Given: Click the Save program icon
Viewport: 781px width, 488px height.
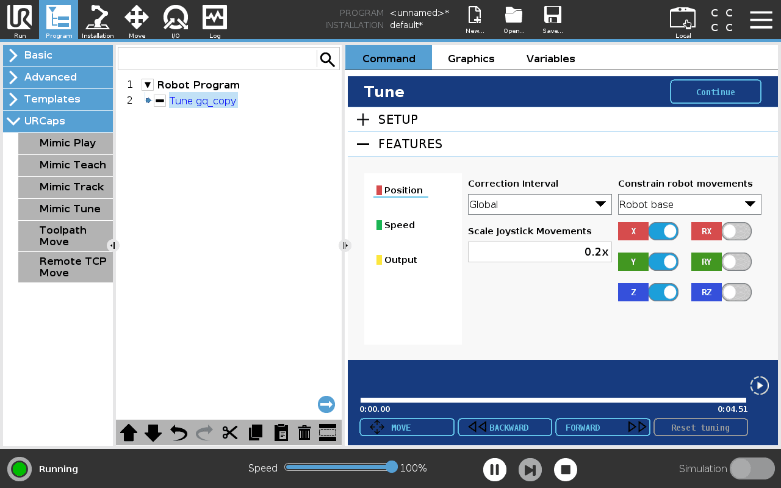Looking at the screenshot, I should coord(552,20).
